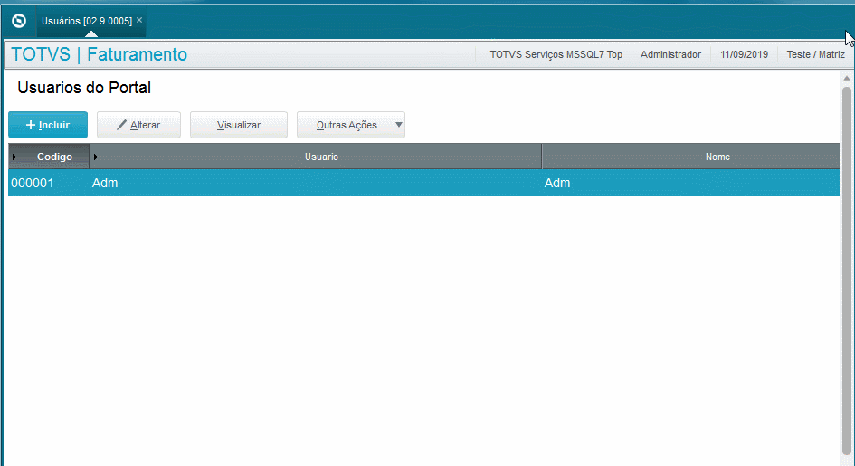Expand the Outras Ações dropdown arrow
The image size is (855, 466).
click(399, 125)
